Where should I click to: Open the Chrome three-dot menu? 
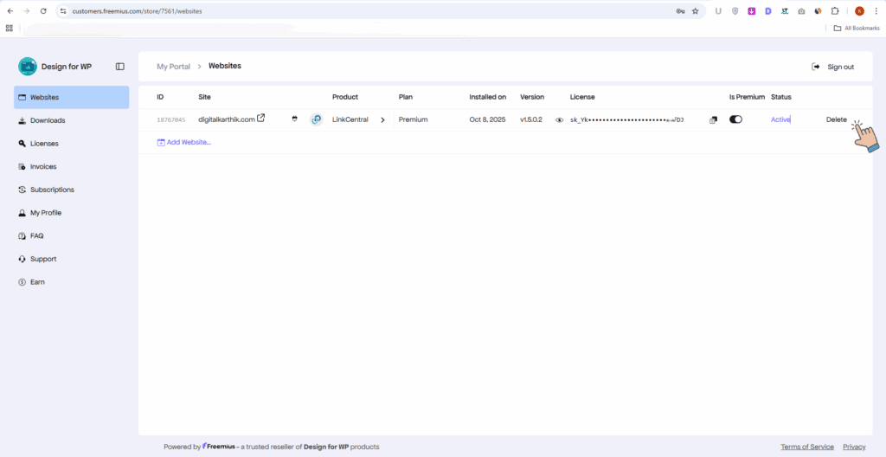coord(876,10)
